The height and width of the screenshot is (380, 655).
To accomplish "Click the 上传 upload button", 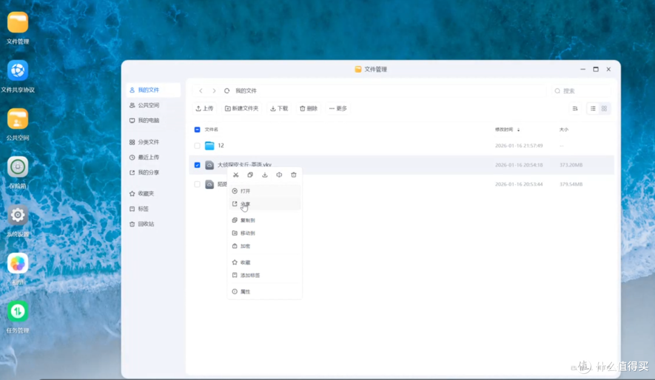I will click(204, 108).
